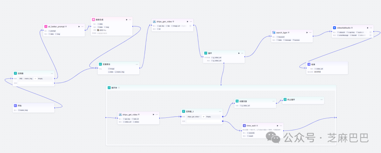Open 循环 loop node more options
The width and height of the screenshot is (381, 153).
tap(242, 53)
